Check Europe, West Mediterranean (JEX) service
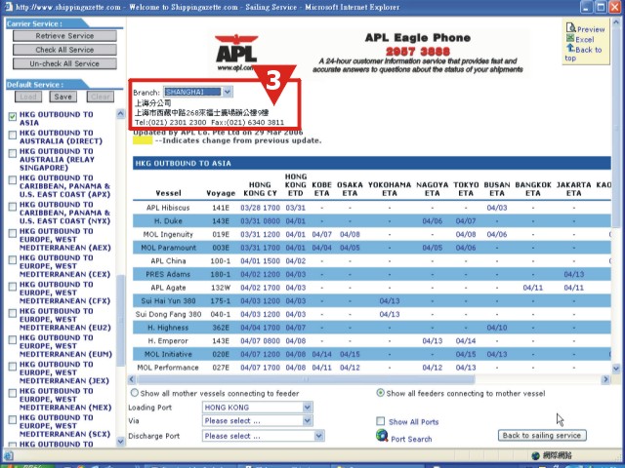 [13, 367]
